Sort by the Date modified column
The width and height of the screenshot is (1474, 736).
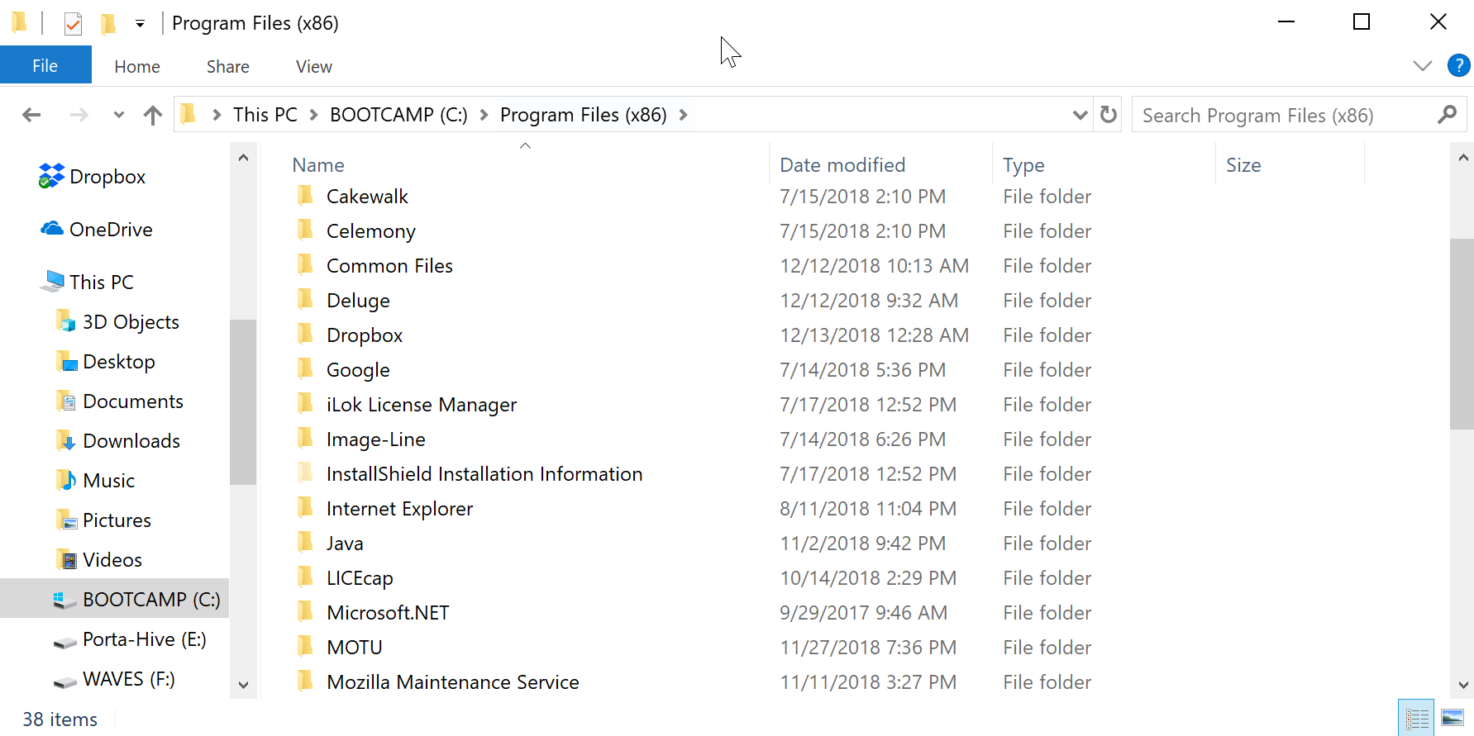(x=842, y=165)
